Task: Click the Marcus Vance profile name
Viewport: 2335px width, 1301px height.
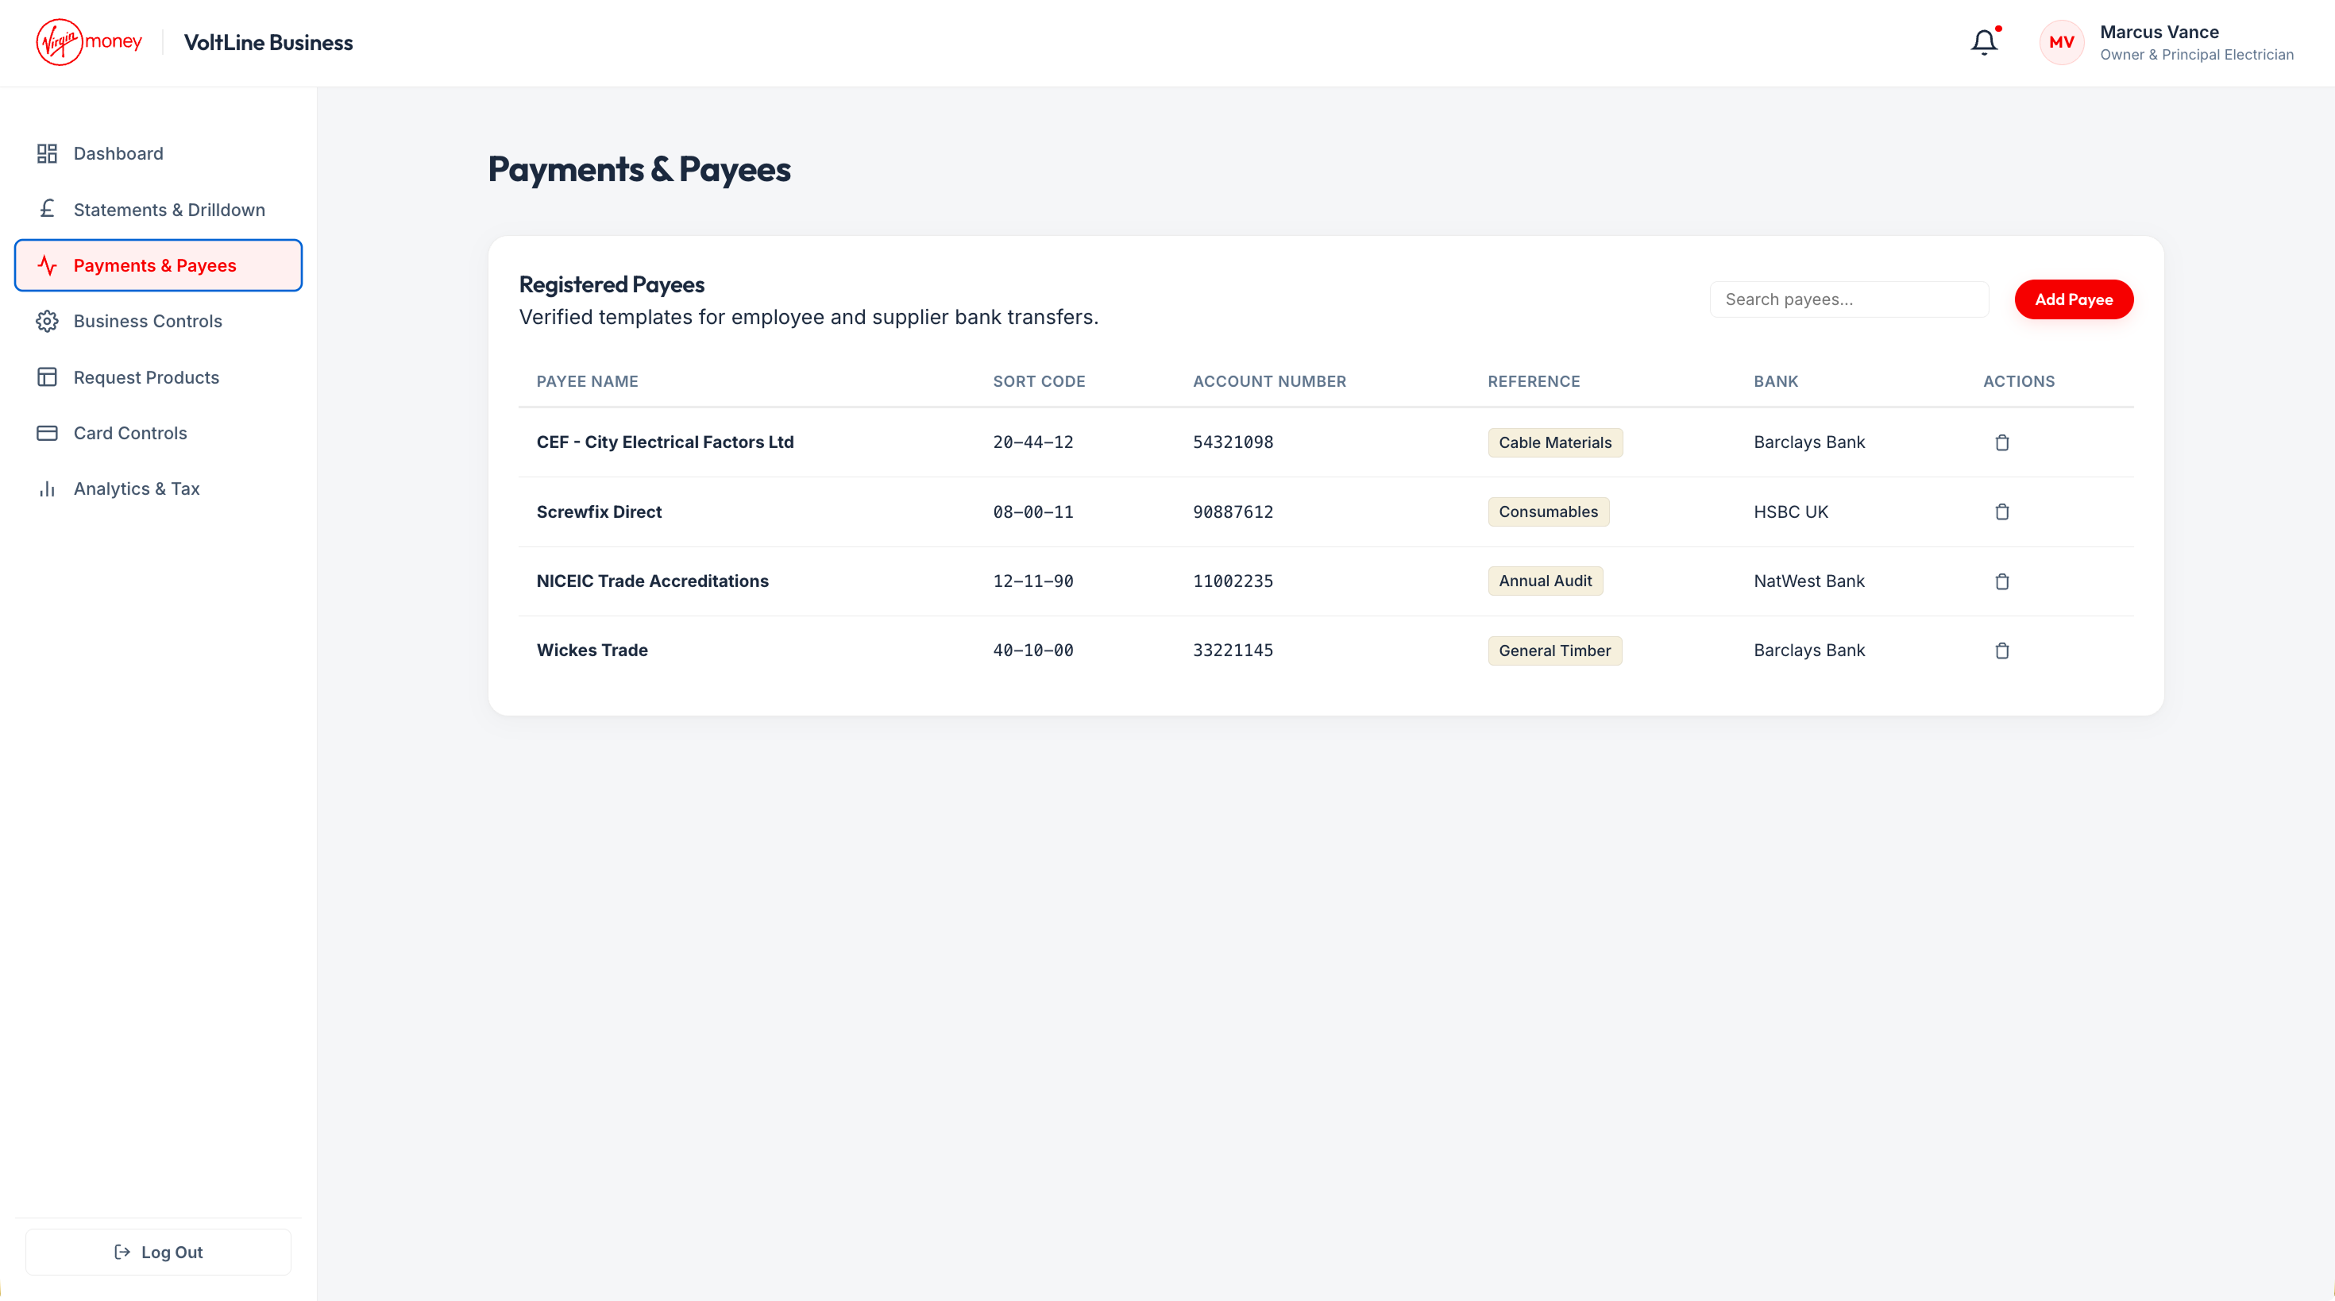Action: tap(2158, 32)
